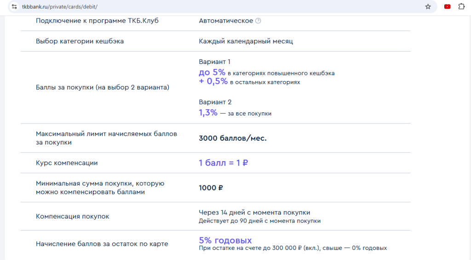
Task: Click the '3000 баллов/мес.' limit value
Action: [232, 138]
